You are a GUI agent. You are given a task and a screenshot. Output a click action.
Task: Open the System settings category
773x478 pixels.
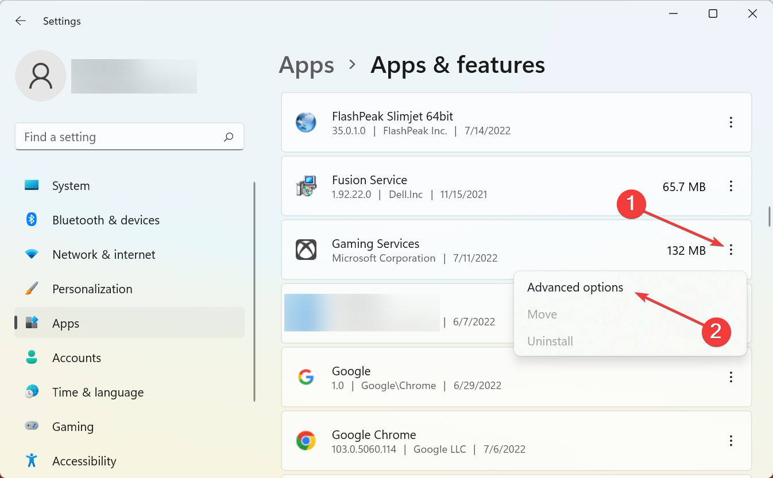(129, 186)
